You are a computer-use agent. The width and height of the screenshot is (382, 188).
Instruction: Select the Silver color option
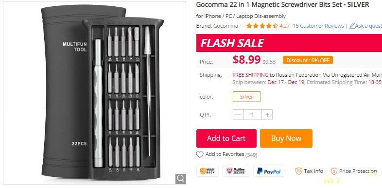247,97
